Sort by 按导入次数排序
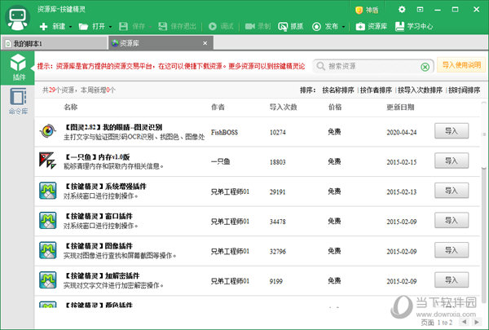The height and width of the screenshot is (330, 489). click(x=420, y=90)
